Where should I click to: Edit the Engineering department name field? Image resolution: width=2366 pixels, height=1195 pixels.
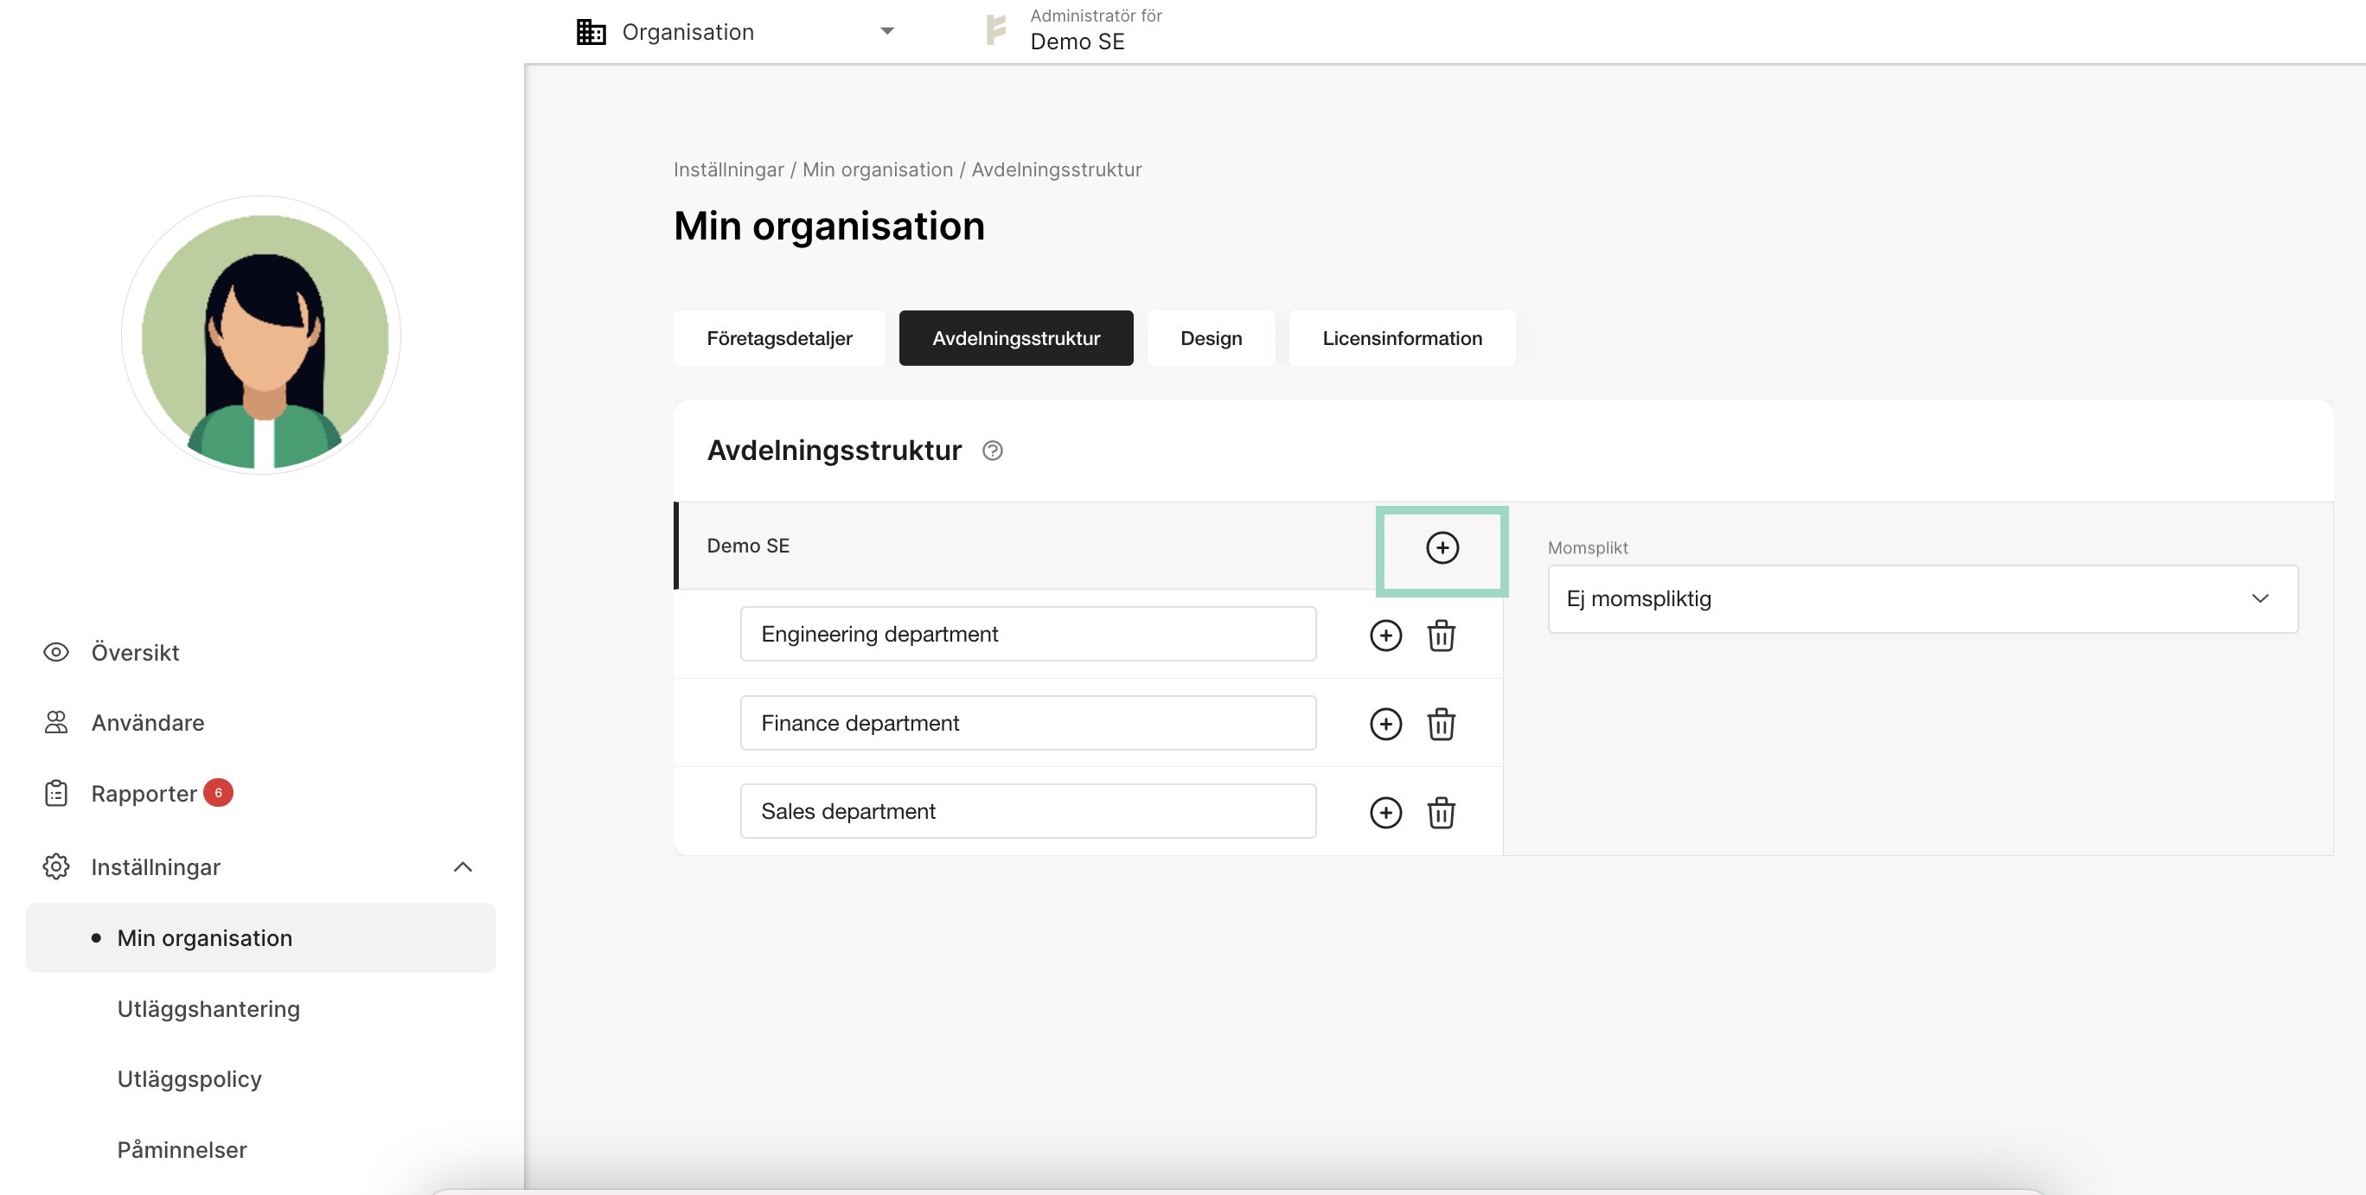point(1028,634)
